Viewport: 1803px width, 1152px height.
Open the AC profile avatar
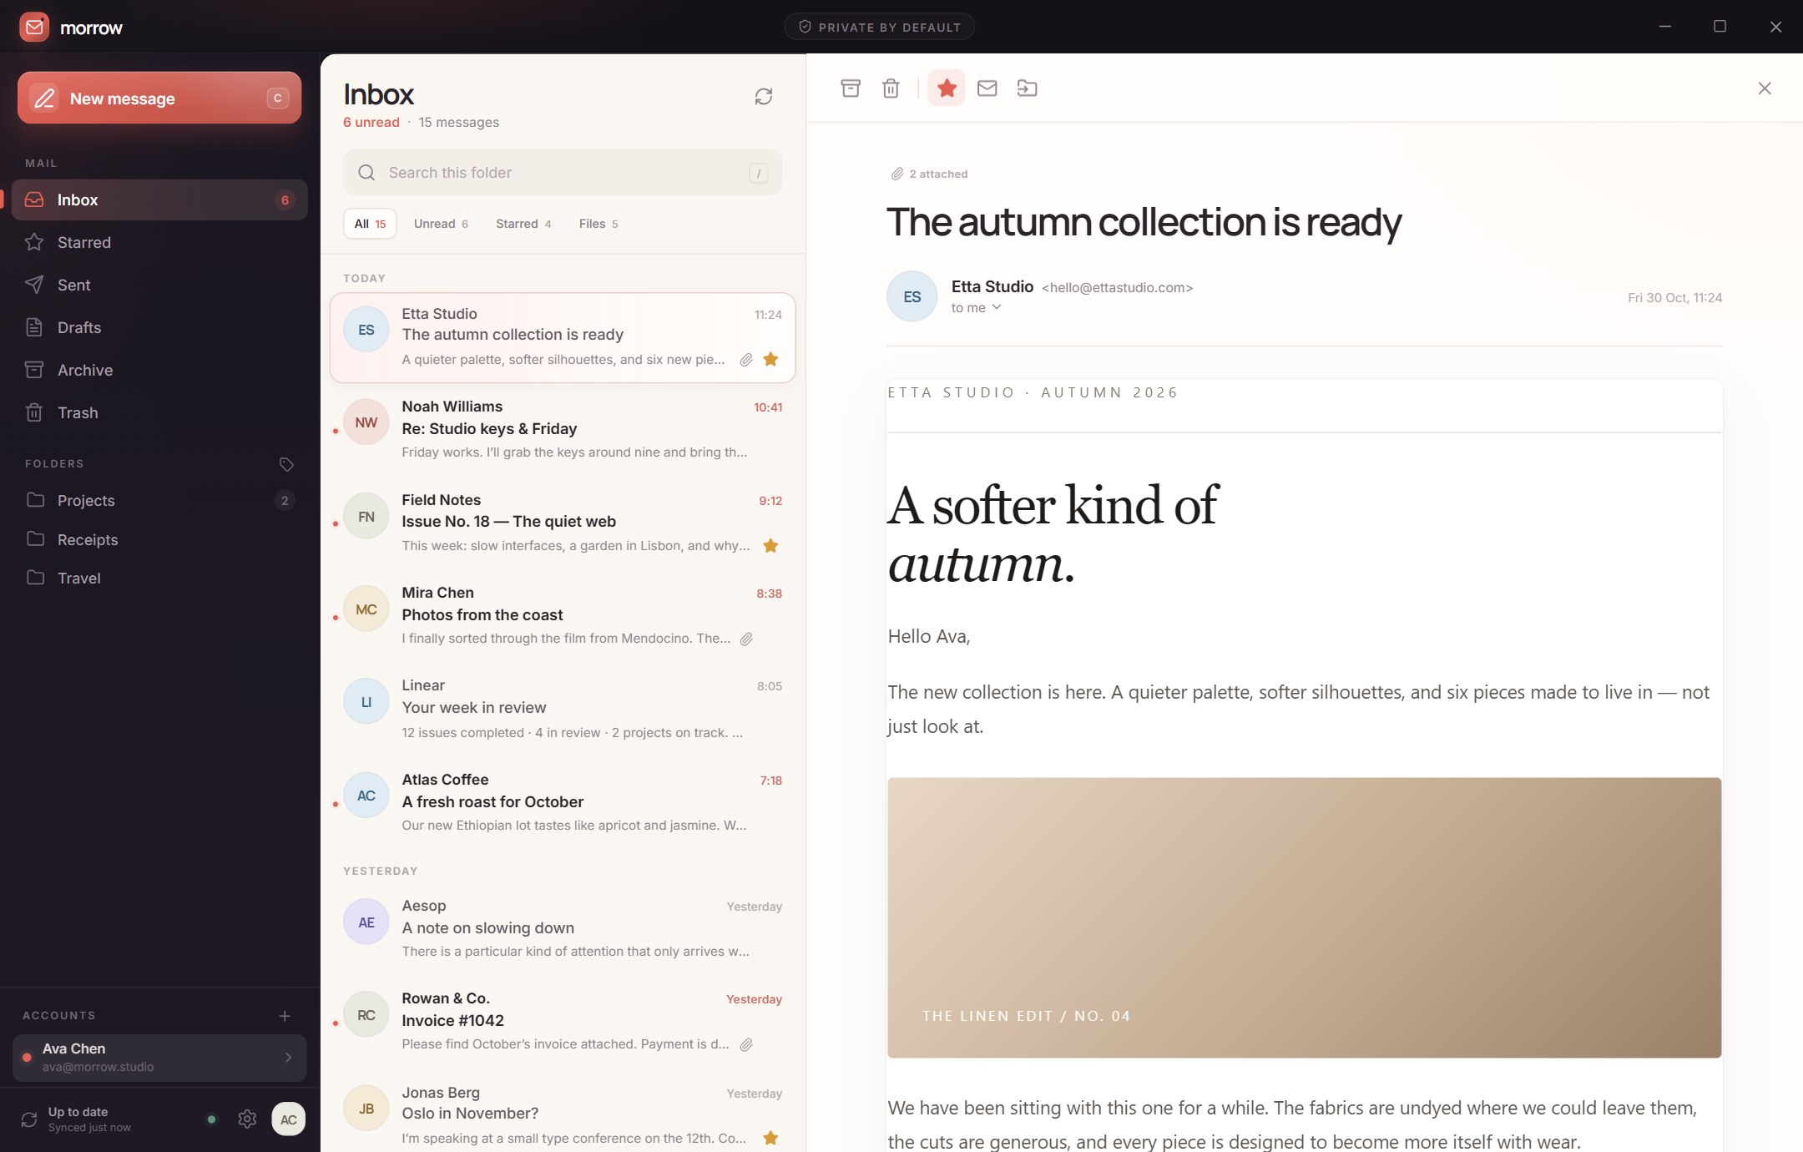[288, 1119]
